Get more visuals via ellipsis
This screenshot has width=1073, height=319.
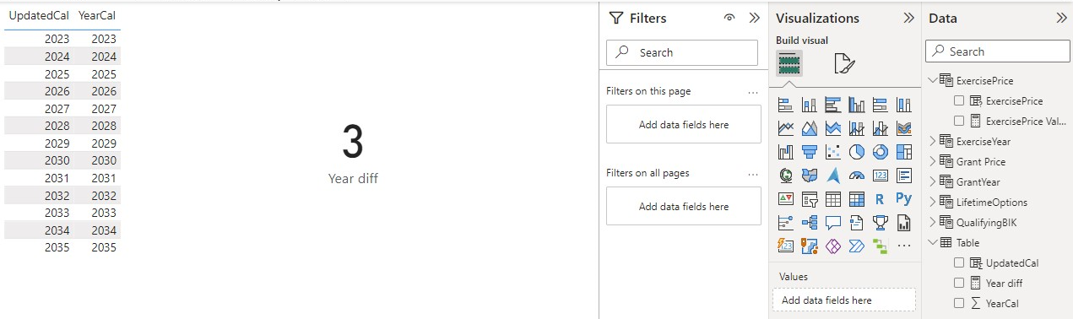(x=903, y=246)
